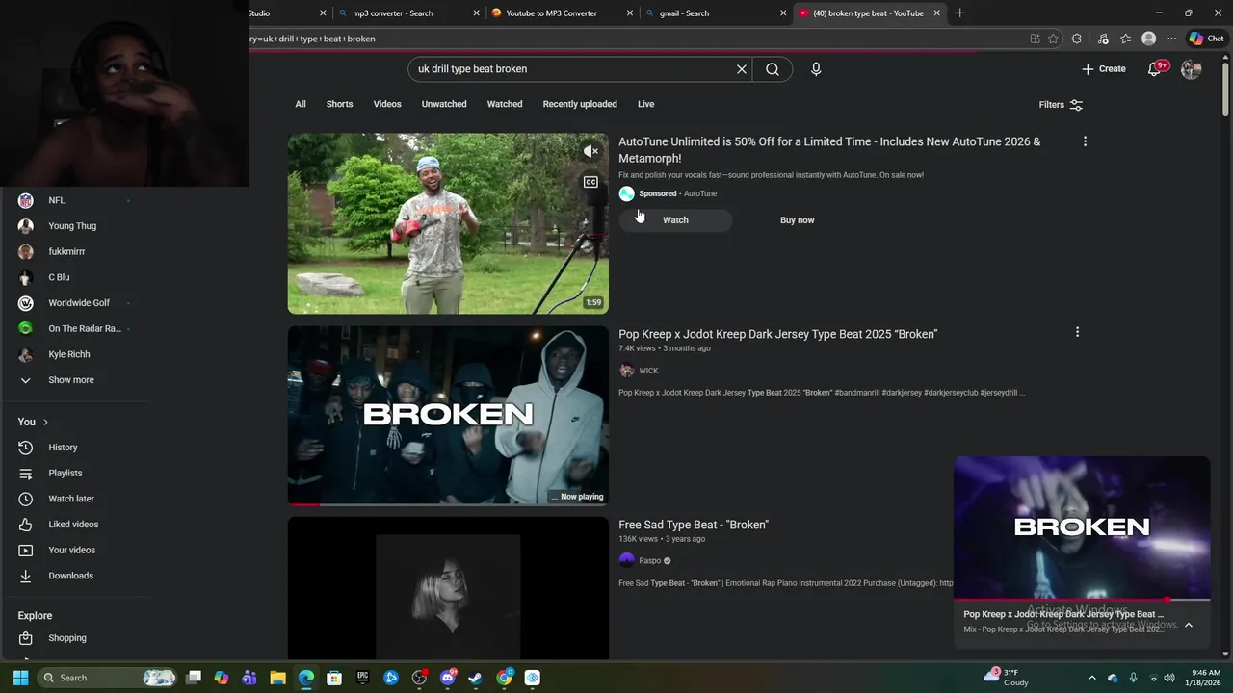The width and height of the screenshot is (1233, 693).
Task: Click Watch button on AutoTune ad
Action: [675, 220]
